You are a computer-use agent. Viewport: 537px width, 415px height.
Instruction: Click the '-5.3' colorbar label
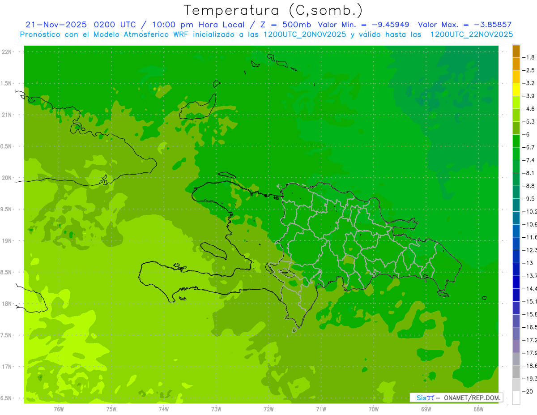[x=529, y=121]
